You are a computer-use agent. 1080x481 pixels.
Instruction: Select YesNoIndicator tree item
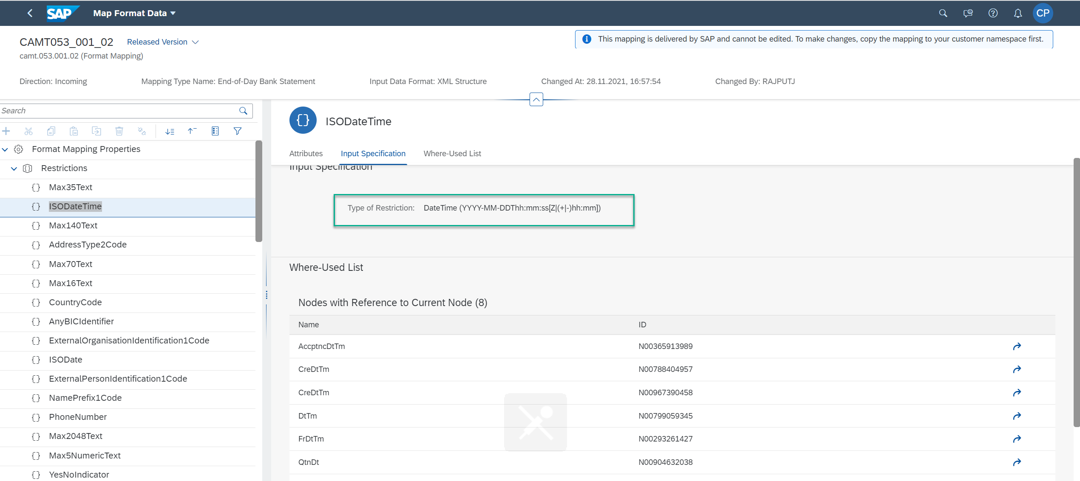click(x=128, y=475)
